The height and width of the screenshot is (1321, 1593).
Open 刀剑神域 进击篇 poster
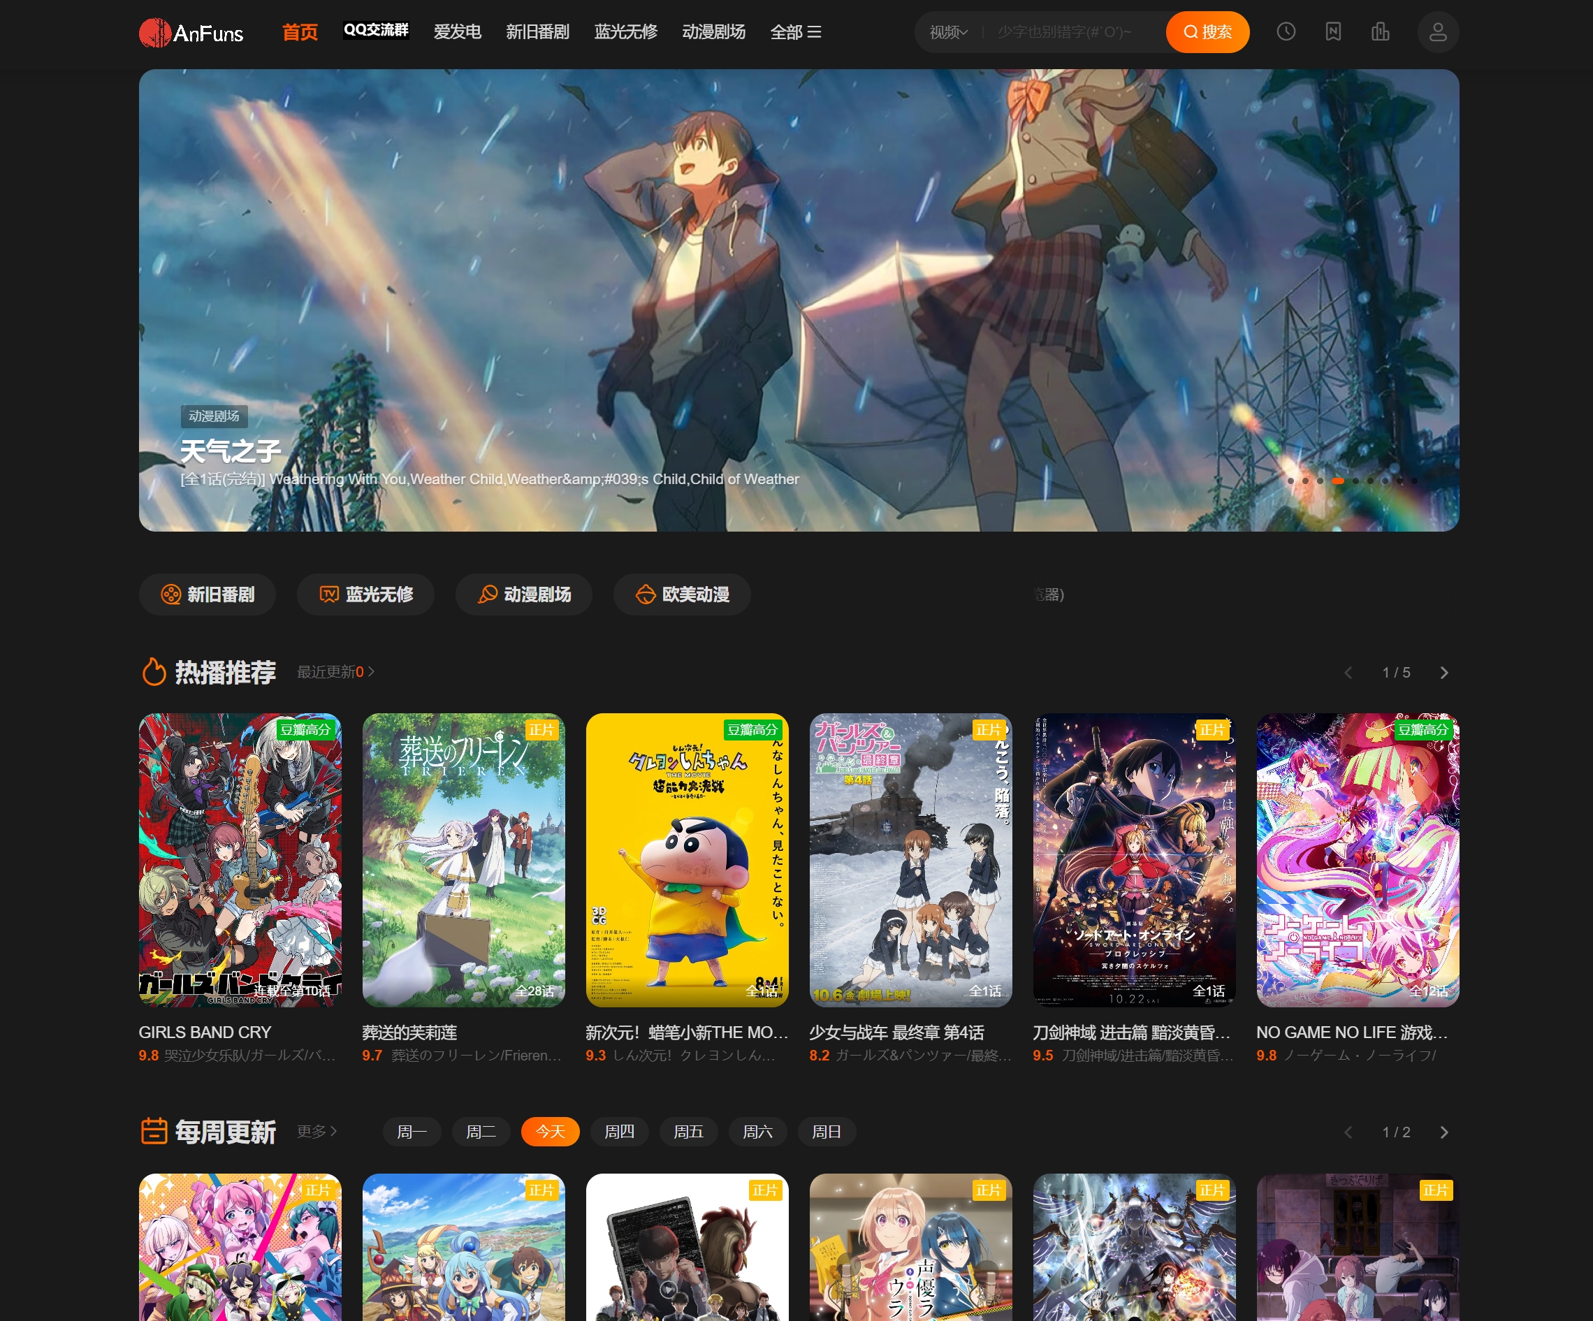coord(1134,860)
